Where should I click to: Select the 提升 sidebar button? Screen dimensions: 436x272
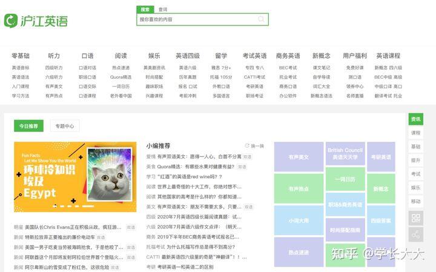pyautogui.click(x=415, y=160)
